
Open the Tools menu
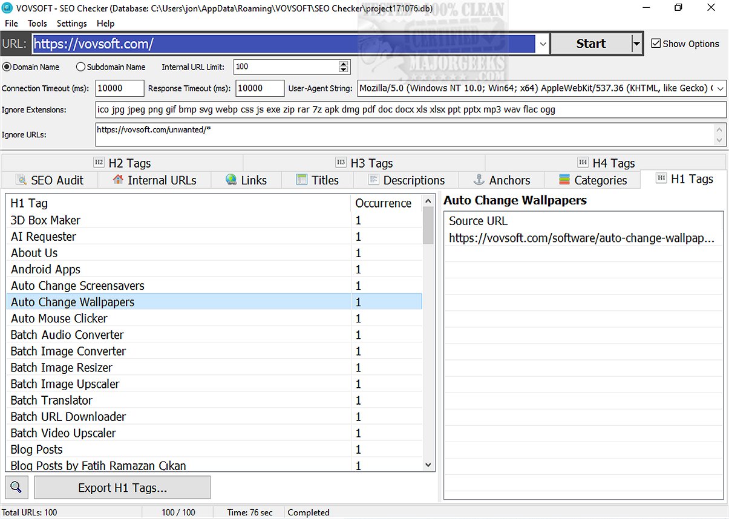point(38,24)
